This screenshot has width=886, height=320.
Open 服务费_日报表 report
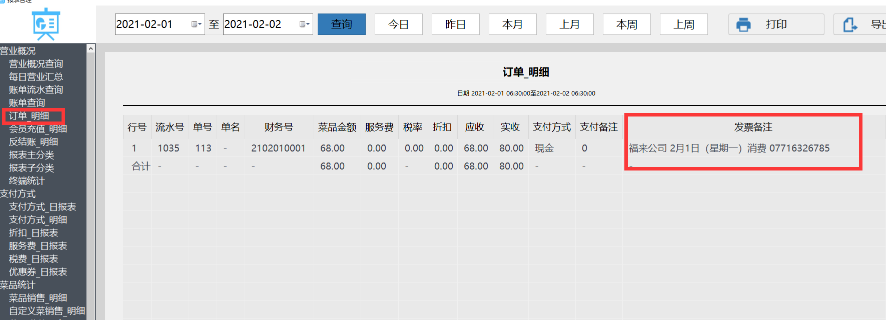(x=38, y=245)
